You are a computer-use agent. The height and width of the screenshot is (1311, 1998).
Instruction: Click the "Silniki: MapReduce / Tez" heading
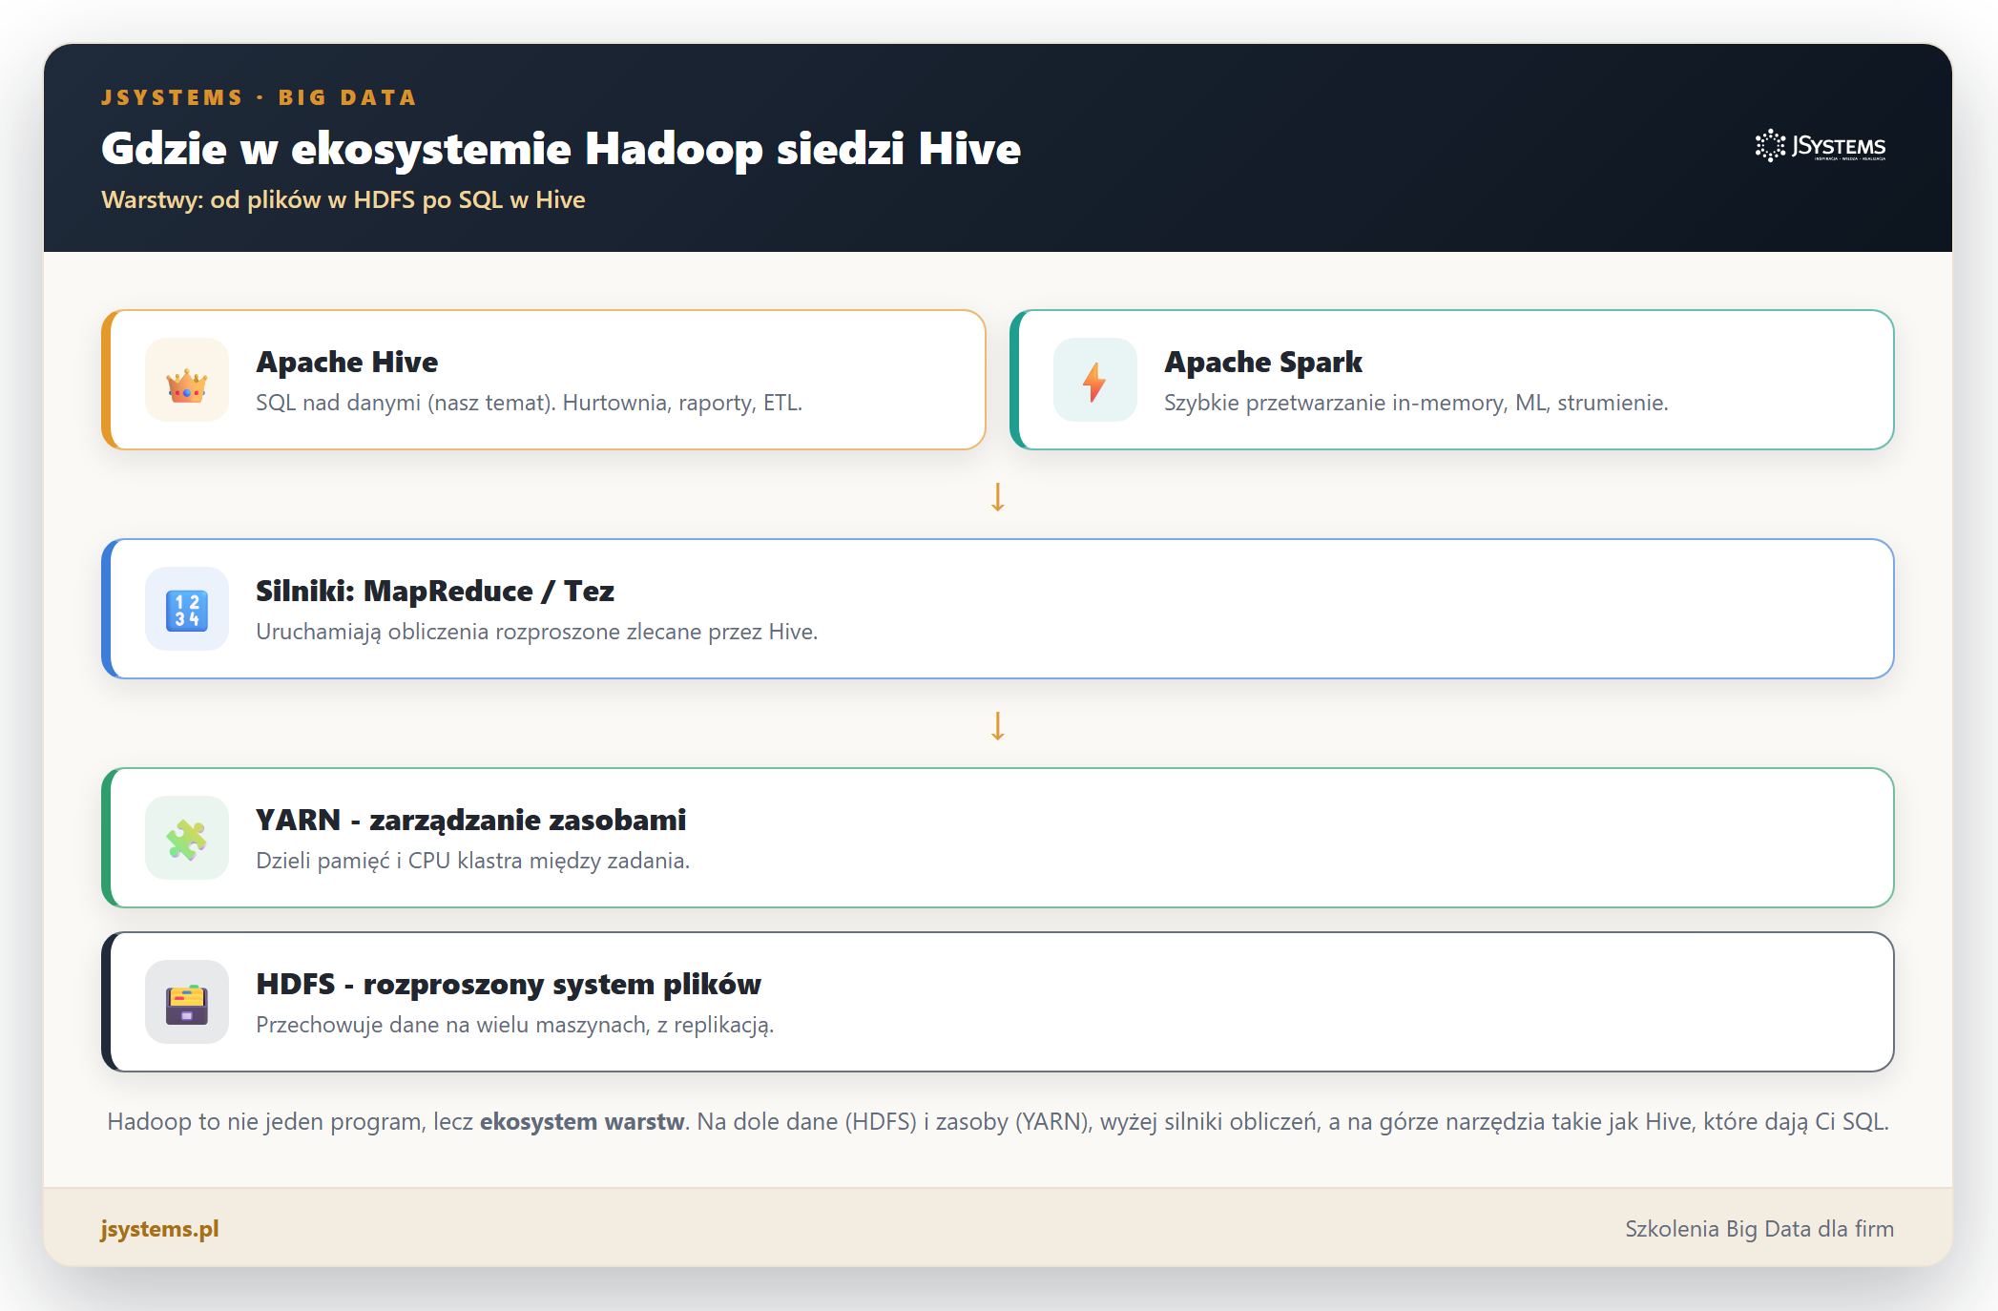click(x=435, y=592)
